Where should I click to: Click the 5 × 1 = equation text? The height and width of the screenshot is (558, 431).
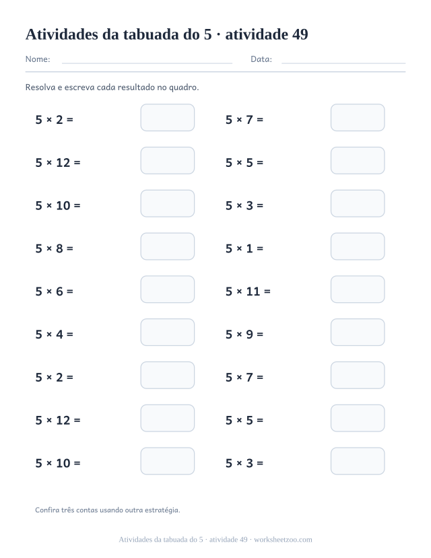pyautogui.click(x=244, y=248)
